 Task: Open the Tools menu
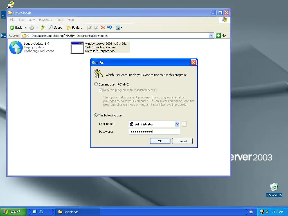point(60,20)
